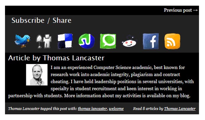
Task: Click the 'Subscribe / Share' heading
Action: 41,20
